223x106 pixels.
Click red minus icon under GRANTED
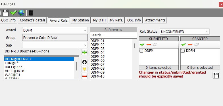tap(190, 45)
